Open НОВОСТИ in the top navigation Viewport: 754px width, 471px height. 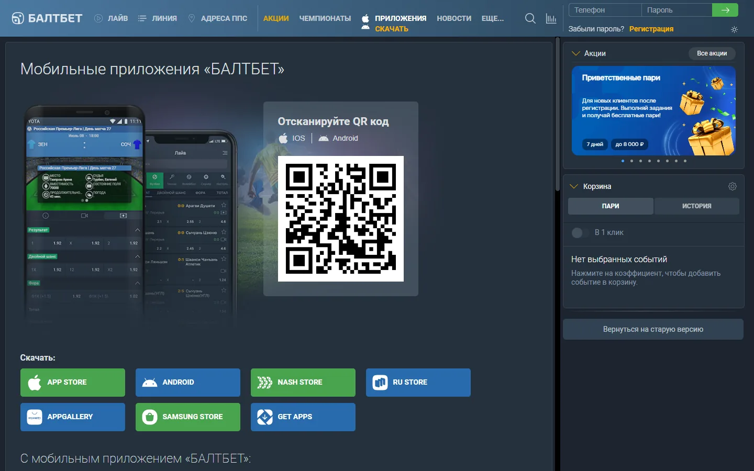(x=454, y=18)
